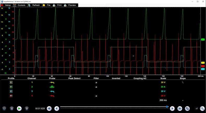The width and height of the screenshot is (206, 113).
Task: Toggle channel 1 profile eye visibility
Action: (11, 82)
